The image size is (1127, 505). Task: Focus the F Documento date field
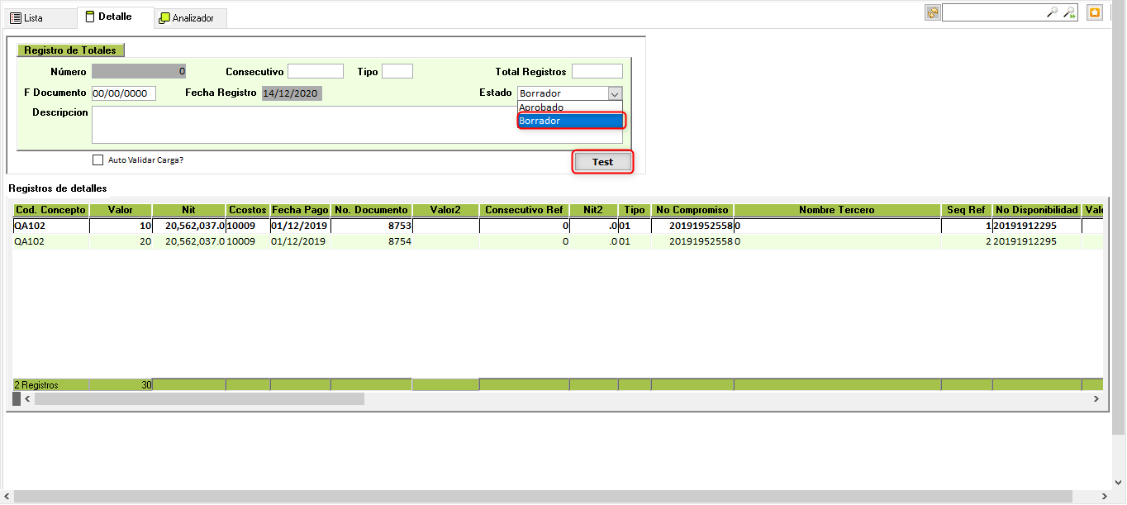[x=123, y=94]
